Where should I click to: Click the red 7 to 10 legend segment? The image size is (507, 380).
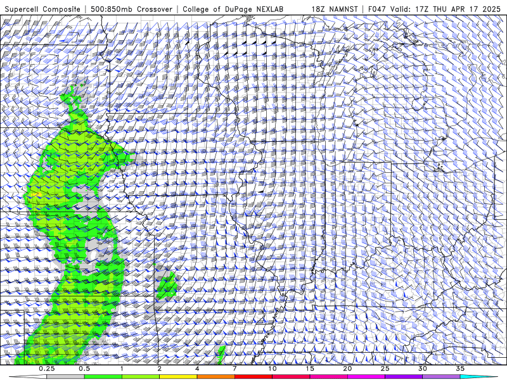pyautogui.click(x=253, y=377)
